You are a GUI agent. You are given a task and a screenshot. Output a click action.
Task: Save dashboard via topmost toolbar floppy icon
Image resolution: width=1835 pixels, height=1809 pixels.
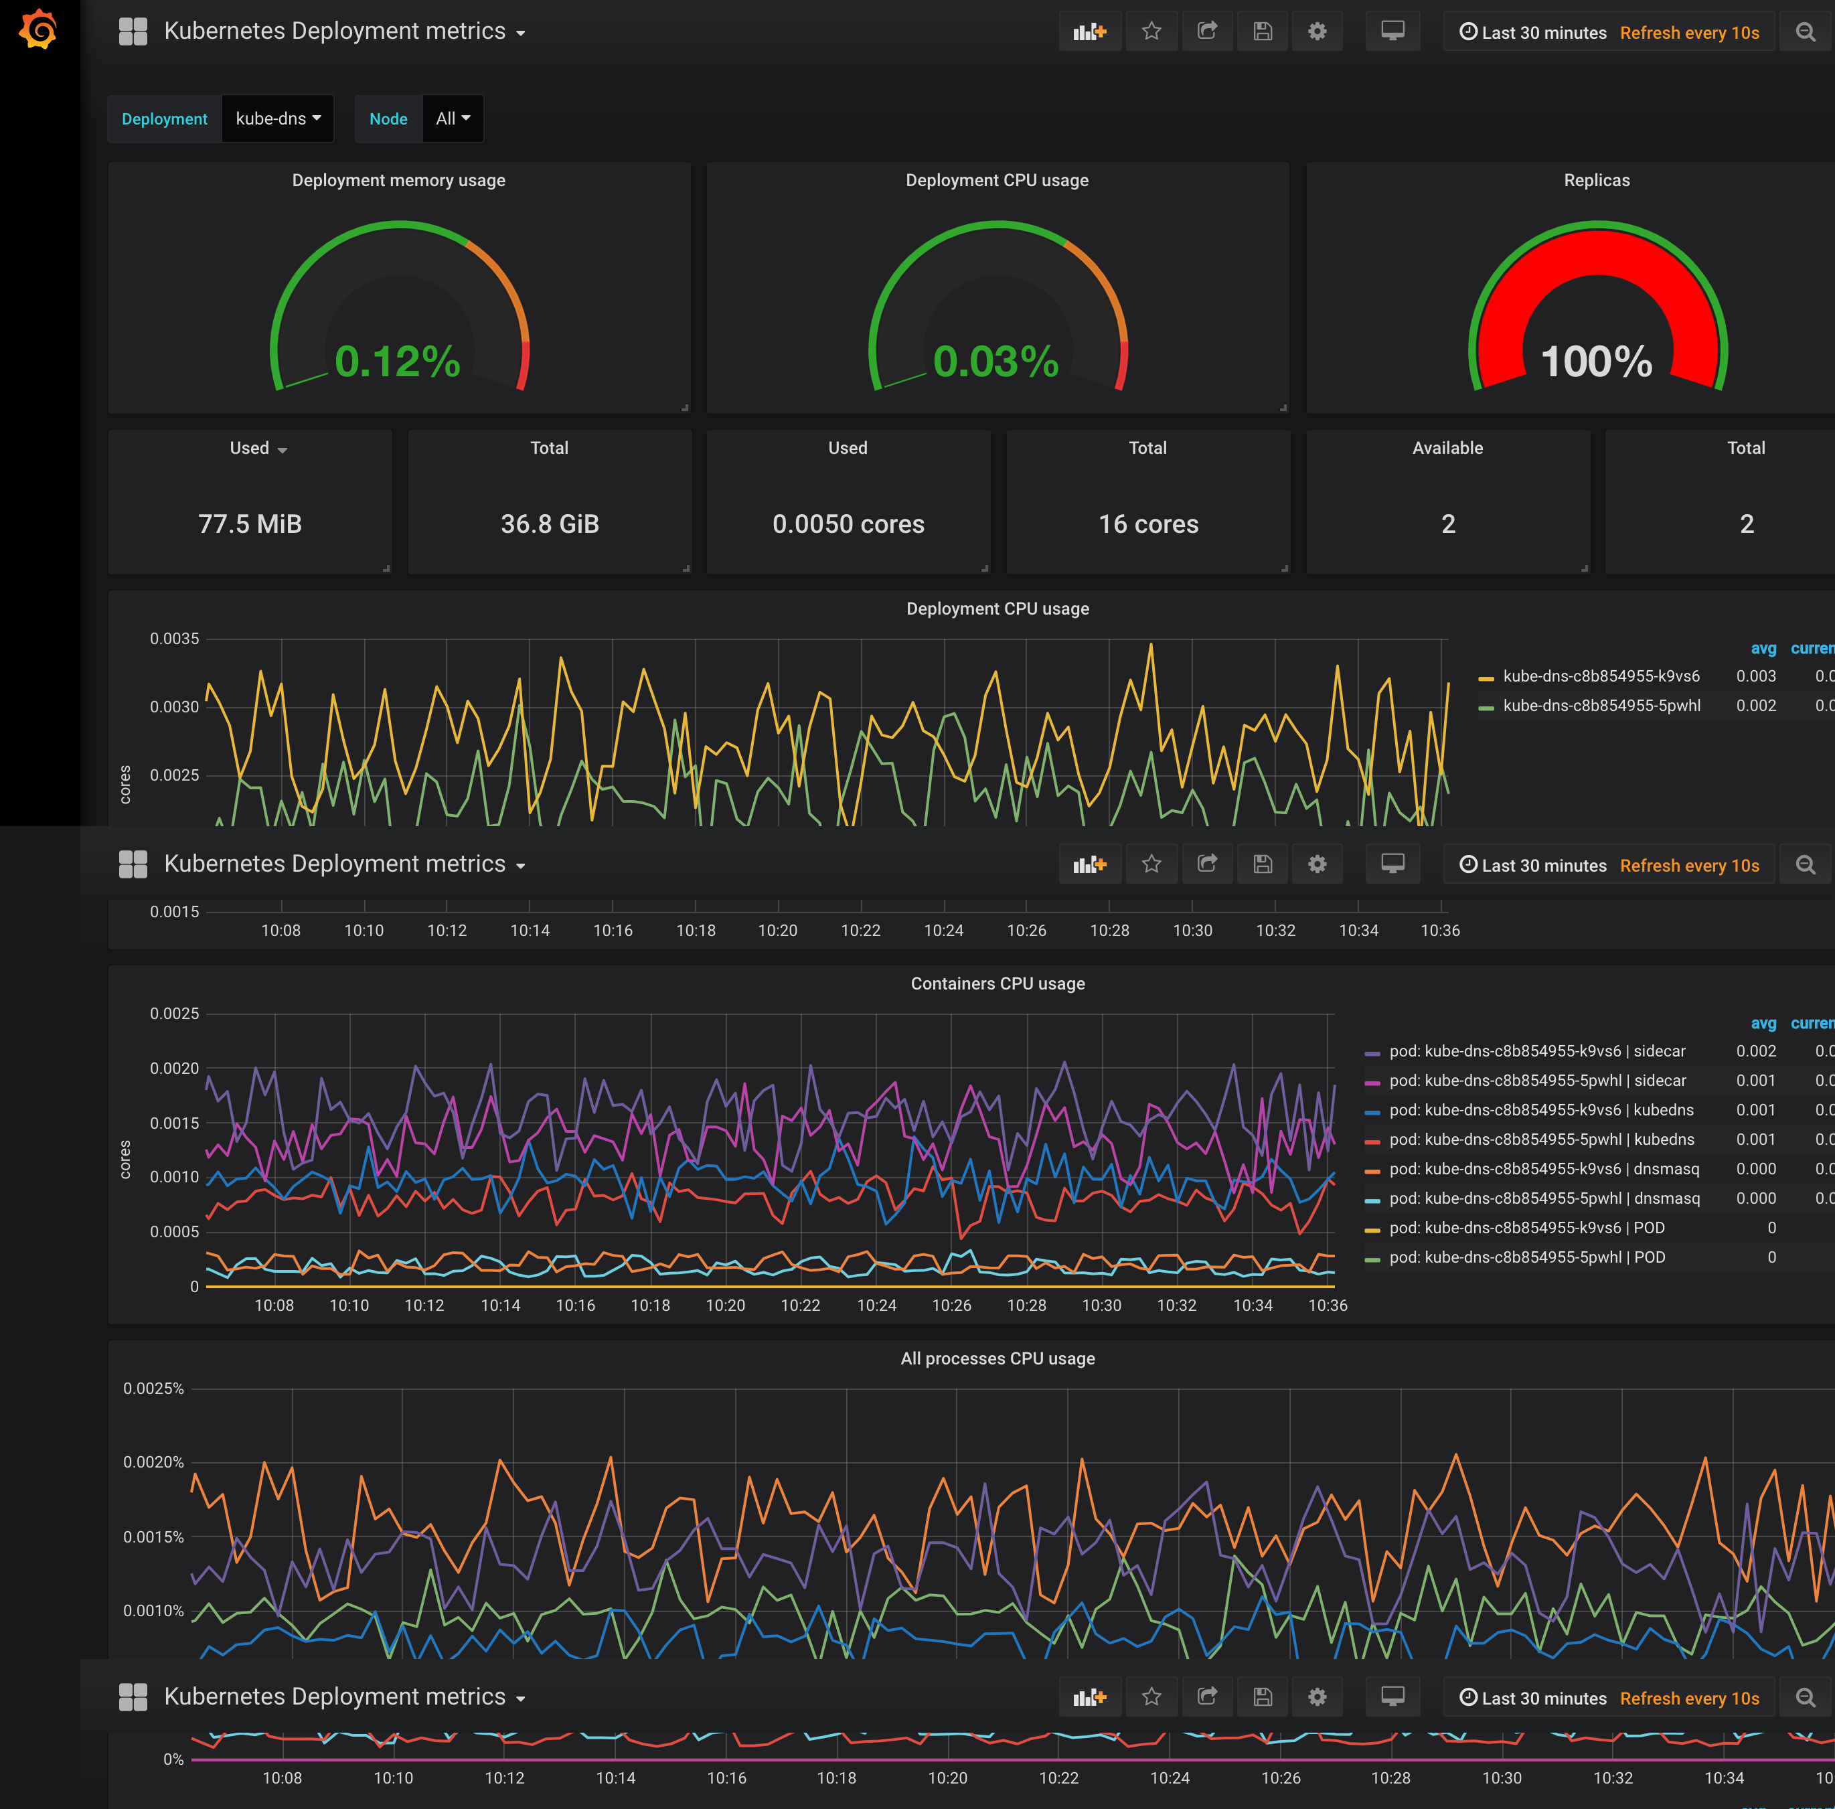1263,31
